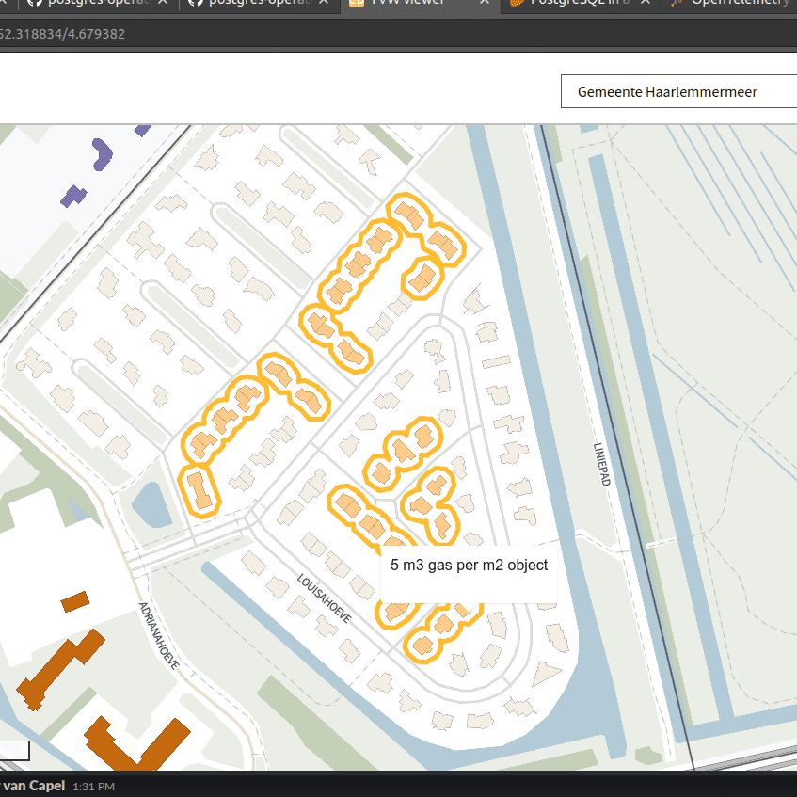
Task: Click the van Capel name in chat
Action: [33, 786]
